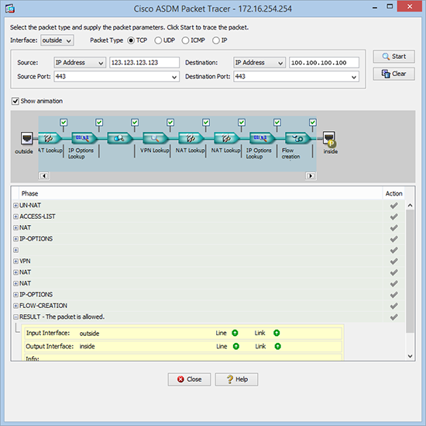Screen dimensions: 426x426
Task: Select the Flow creation phase arrow icon
Action: click(x=297, y=138)
